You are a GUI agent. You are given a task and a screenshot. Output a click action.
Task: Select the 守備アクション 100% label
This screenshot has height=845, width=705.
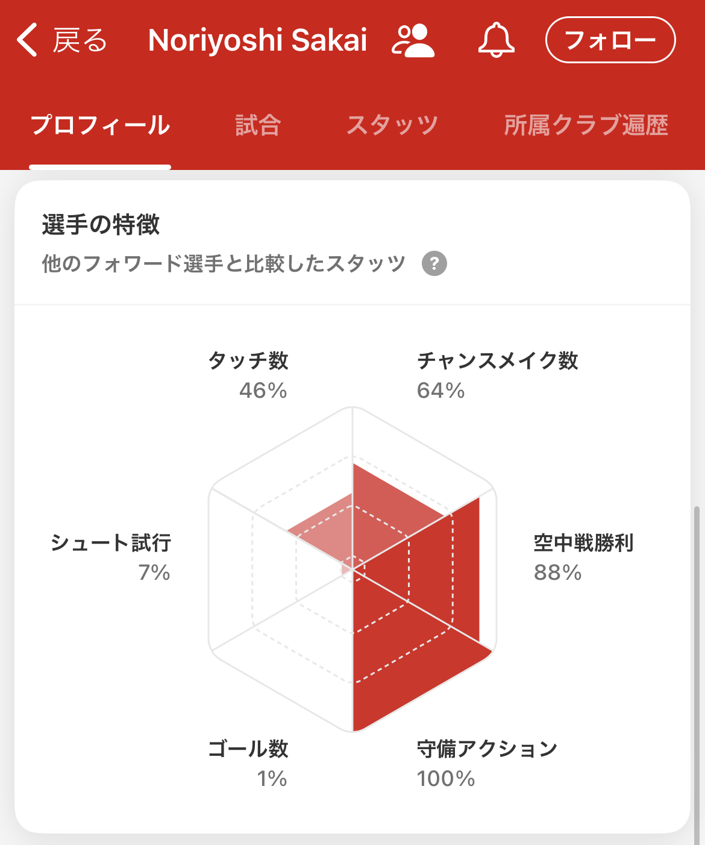[x=487, y=763]
